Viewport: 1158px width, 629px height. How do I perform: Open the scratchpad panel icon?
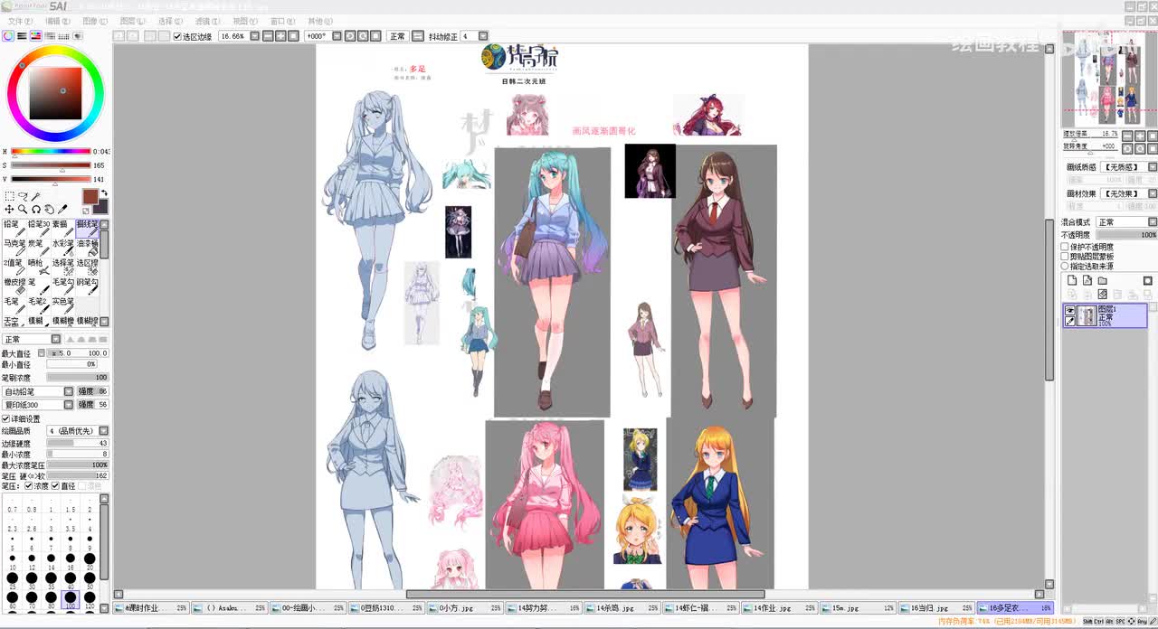click(x=76, y=36)
